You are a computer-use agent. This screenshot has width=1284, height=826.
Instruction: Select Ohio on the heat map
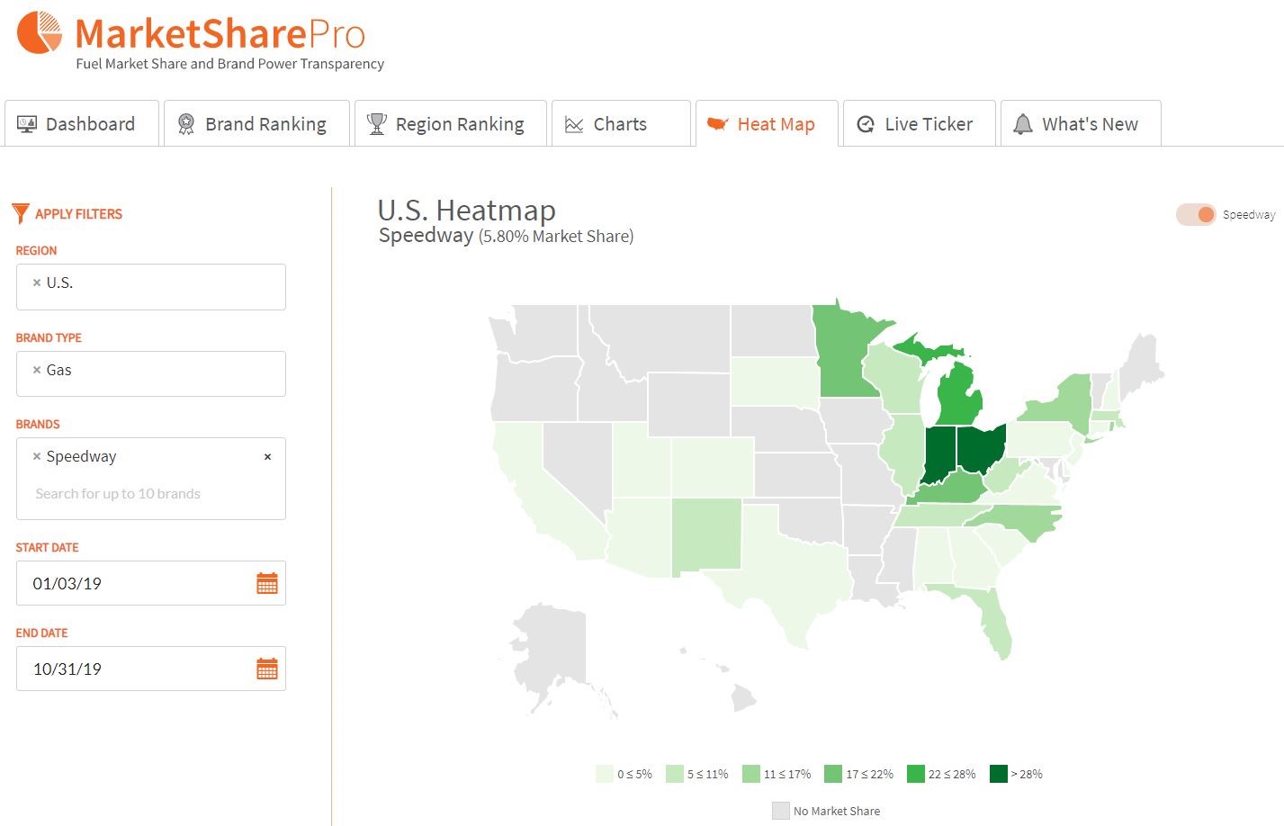point(981,448)
